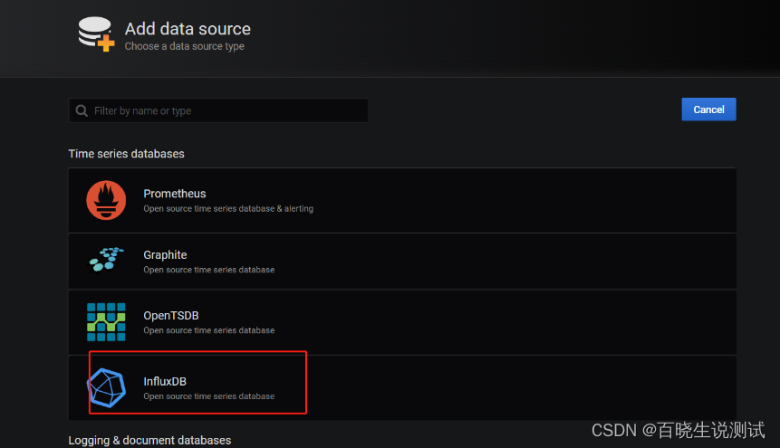Select the Prometheus data source title
The image size is (780, 448).
coord(175,194)
